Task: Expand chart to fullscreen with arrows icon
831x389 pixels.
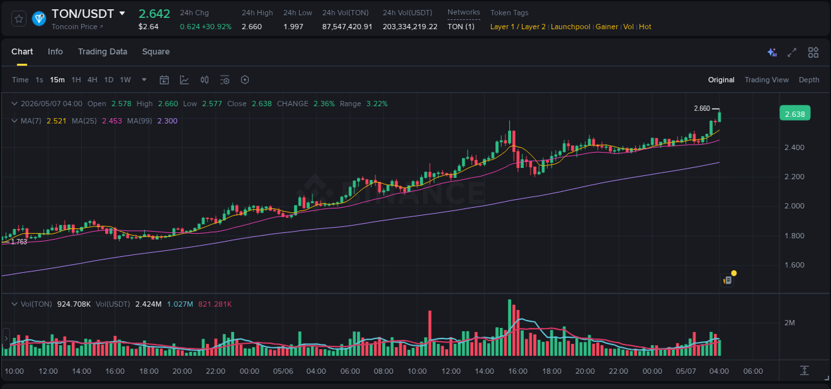Action: (x=792, y=52)
